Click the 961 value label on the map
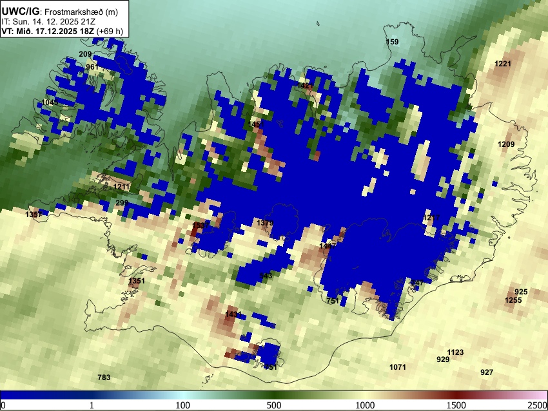The width and height of the screenshot is (548, 411). tap(92, 67)
